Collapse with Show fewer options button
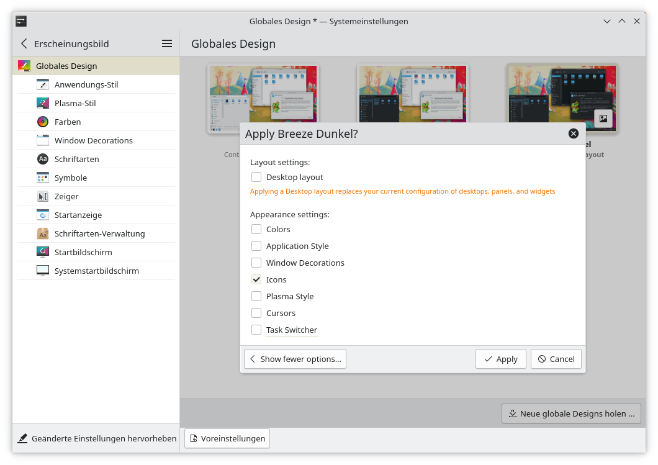Screen dimensions: 658x465 click(x=295, y=359)
